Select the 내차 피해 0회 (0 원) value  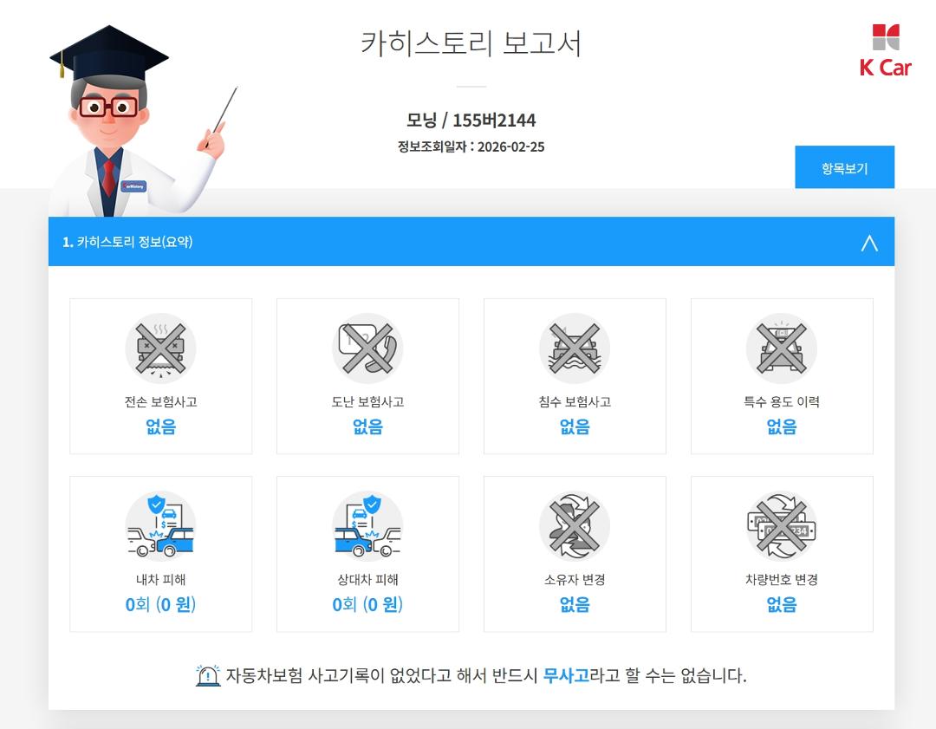tap(160, 605)
